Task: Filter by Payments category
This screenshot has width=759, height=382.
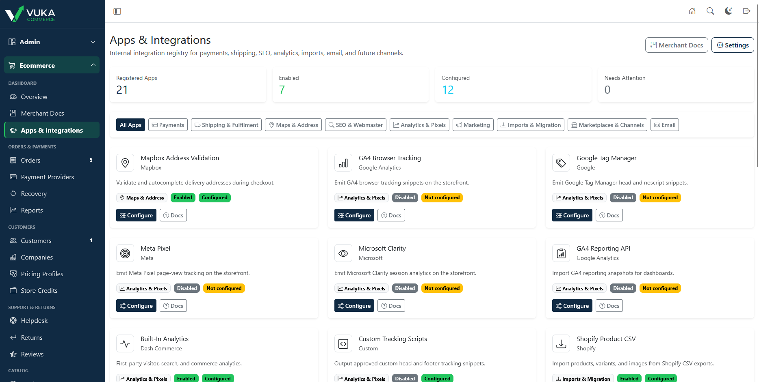Action: (168, 125)
